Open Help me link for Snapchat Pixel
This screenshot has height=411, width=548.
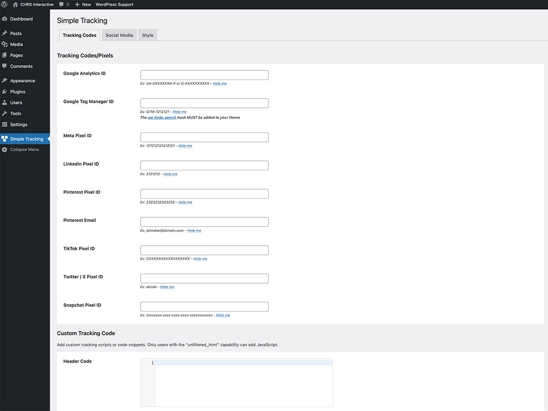click(223, 316)
